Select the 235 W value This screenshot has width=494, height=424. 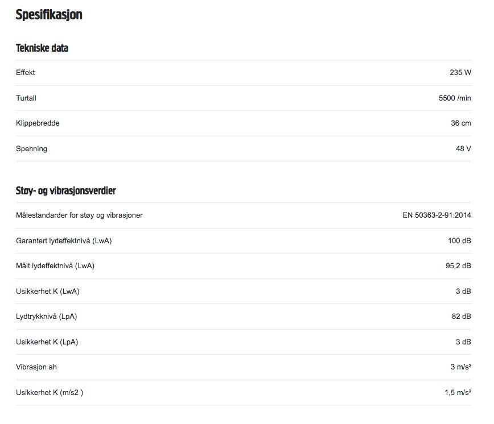(460, 73)
